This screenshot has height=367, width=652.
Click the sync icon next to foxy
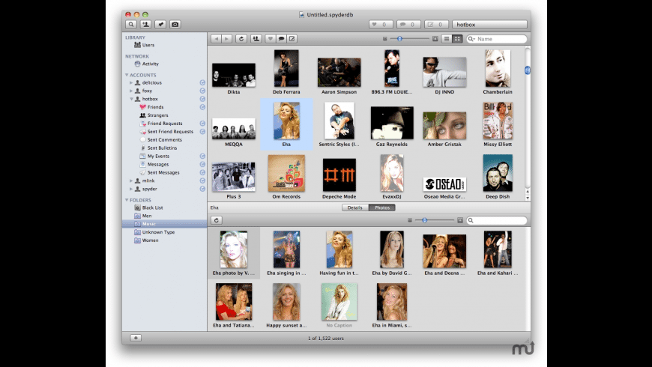click(x=202, y=91)
